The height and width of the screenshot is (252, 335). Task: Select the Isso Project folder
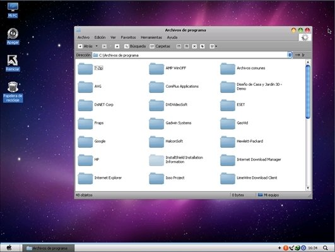click(167, 177)
